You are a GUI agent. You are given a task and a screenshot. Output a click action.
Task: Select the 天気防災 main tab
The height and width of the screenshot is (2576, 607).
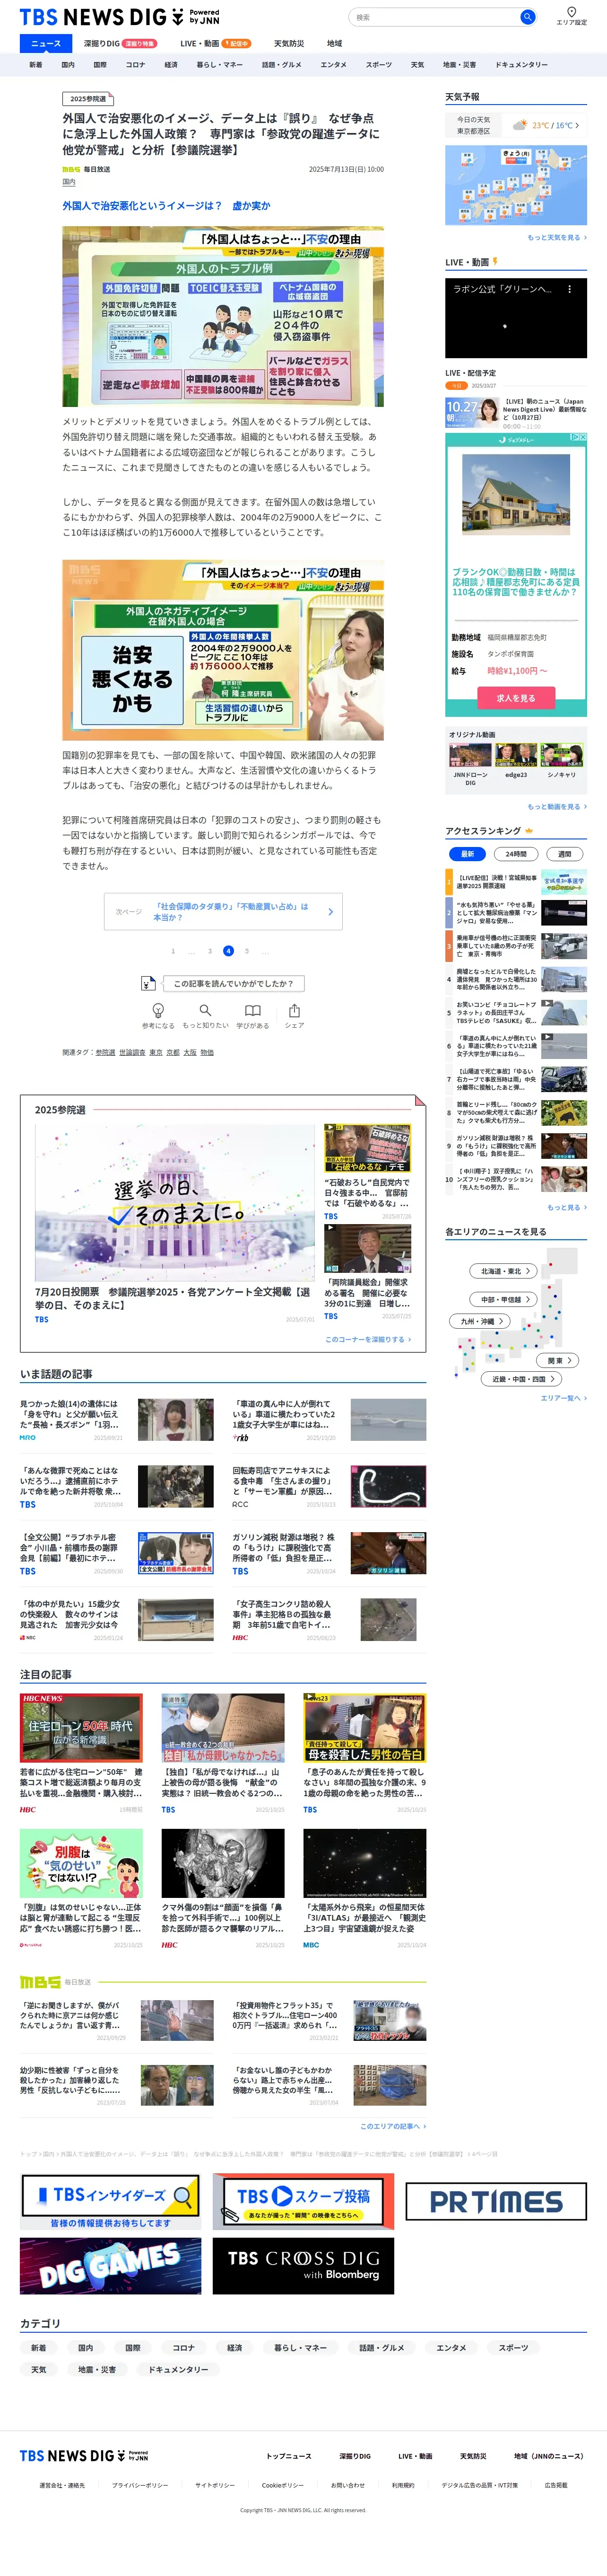pos(288,44)
